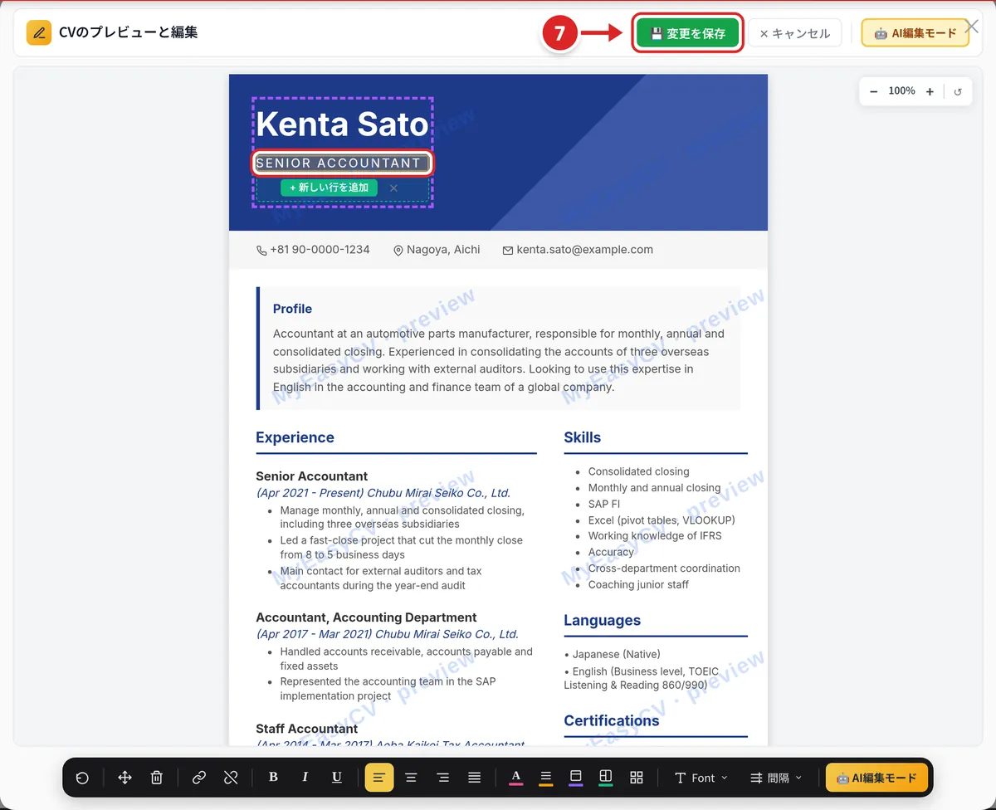
Task: Click the Kenta Sato name heading
Action: coord(342,124)
